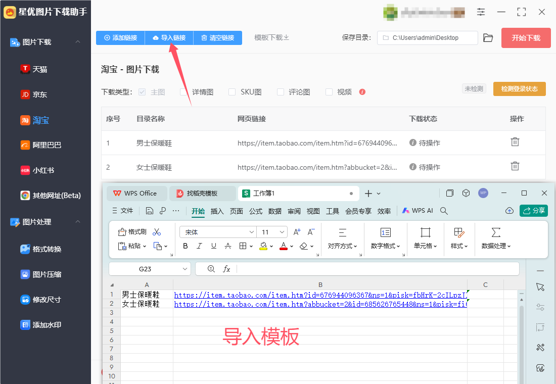Screen dimensions: 556x384
Task: Collapse the 图片处理 sidebar group
Action: pos(78,222)
